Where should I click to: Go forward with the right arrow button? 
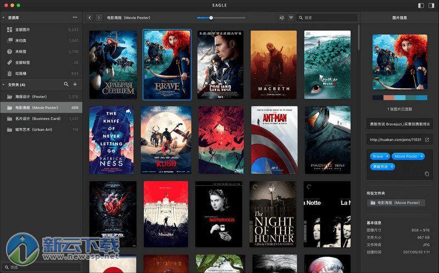click(99, 18)
